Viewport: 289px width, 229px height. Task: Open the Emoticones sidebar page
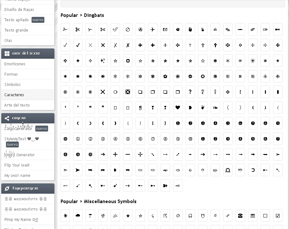click(15, 64)
